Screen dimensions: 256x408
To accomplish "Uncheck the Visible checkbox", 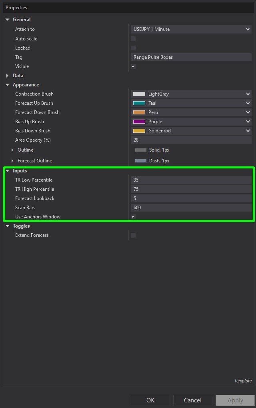I will click(x=133, y=66).
